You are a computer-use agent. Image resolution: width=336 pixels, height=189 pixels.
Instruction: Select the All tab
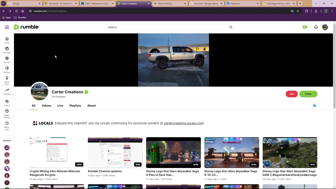34,106
